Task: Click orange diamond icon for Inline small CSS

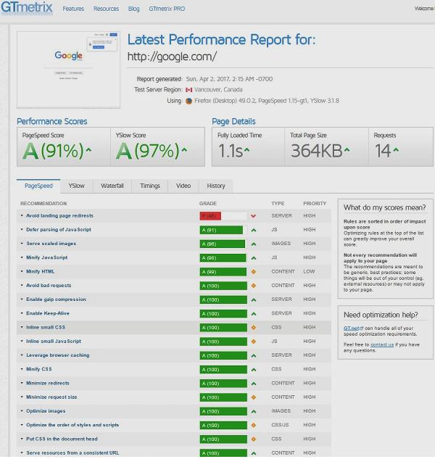Action: (254, 328)
